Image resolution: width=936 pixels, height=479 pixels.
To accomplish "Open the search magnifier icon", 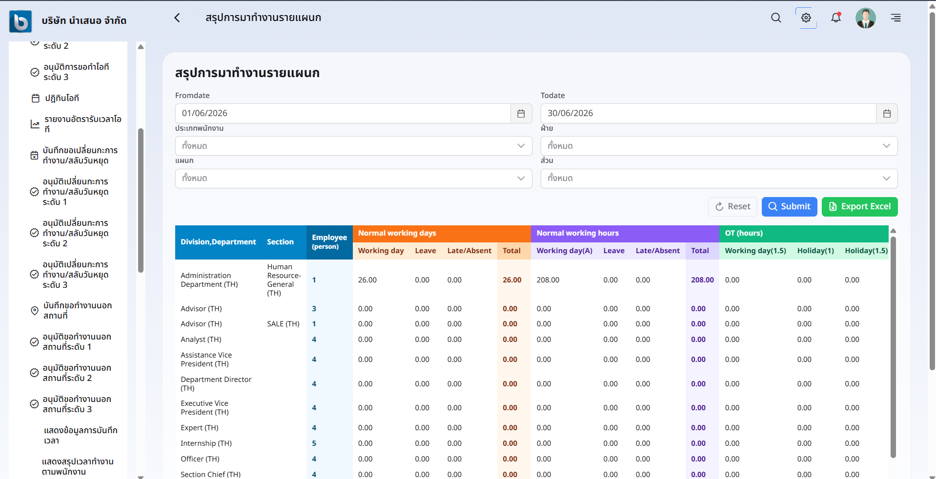I will tap(776, 18).
